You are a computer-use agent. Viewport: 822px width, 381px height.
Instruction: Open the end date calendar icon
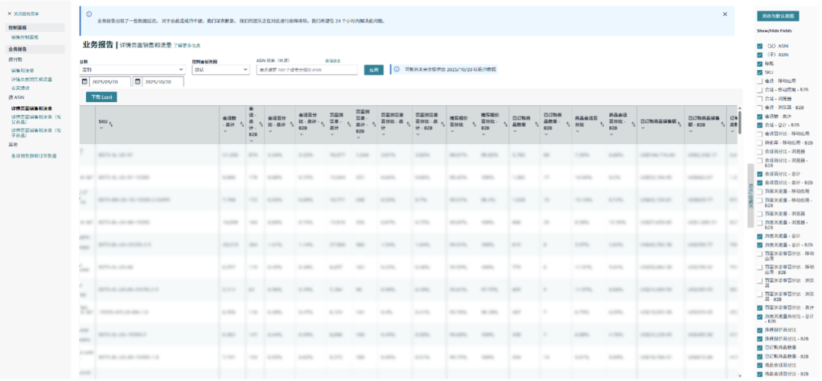pyautogui.click(x=138, y=81)
